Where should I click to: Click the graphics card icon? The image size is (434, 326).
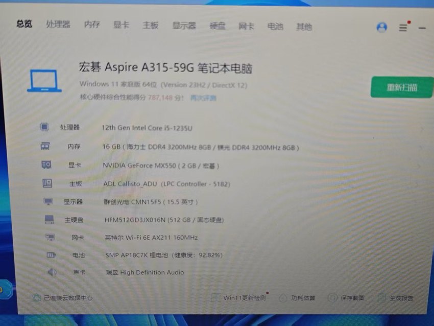coord(46,165)
